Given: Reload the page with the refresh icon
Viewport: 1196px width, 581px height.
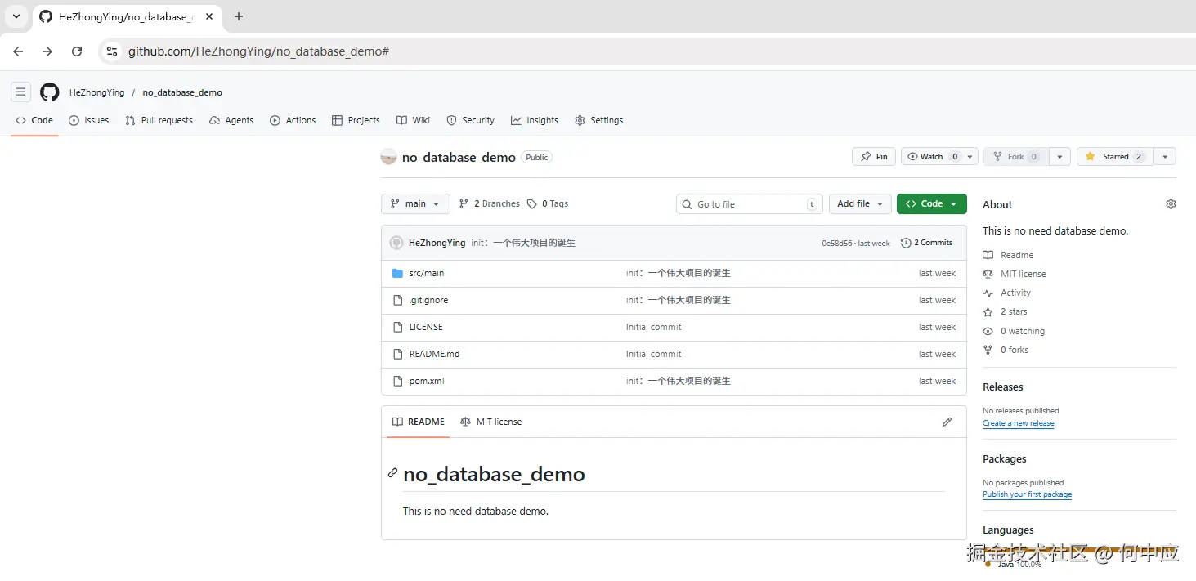Looking at the screenshot, I should [77, 51].
